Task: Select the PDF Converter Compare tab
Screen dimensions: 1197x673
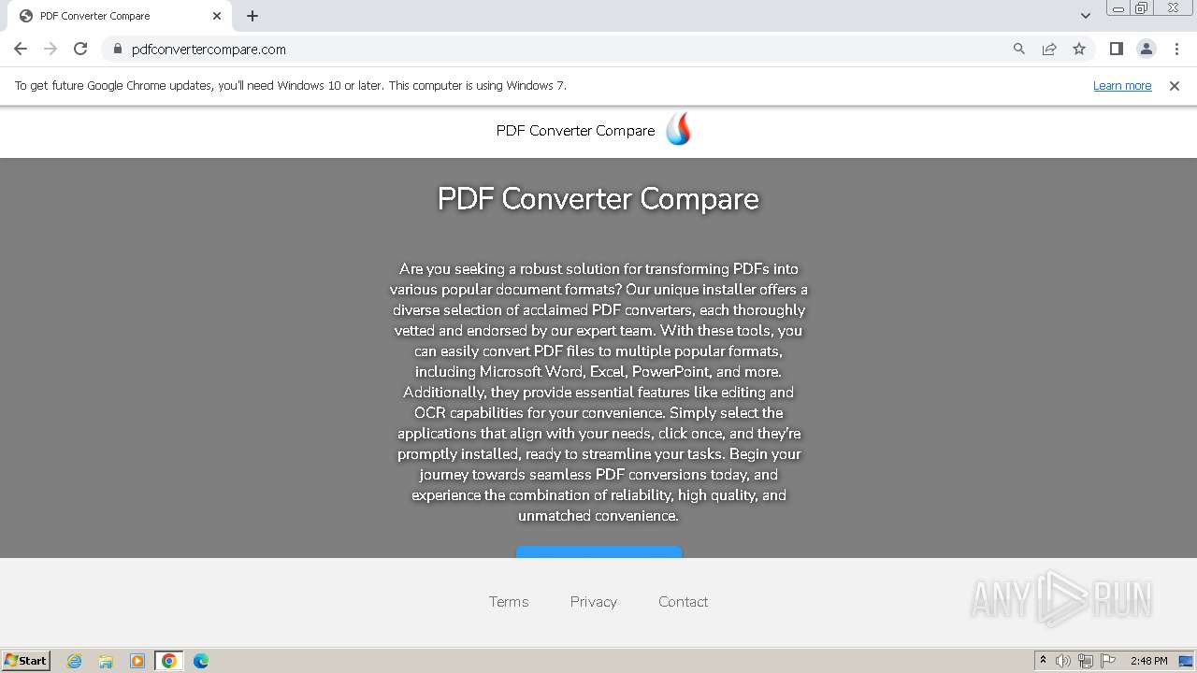Action: click(120, 16)
